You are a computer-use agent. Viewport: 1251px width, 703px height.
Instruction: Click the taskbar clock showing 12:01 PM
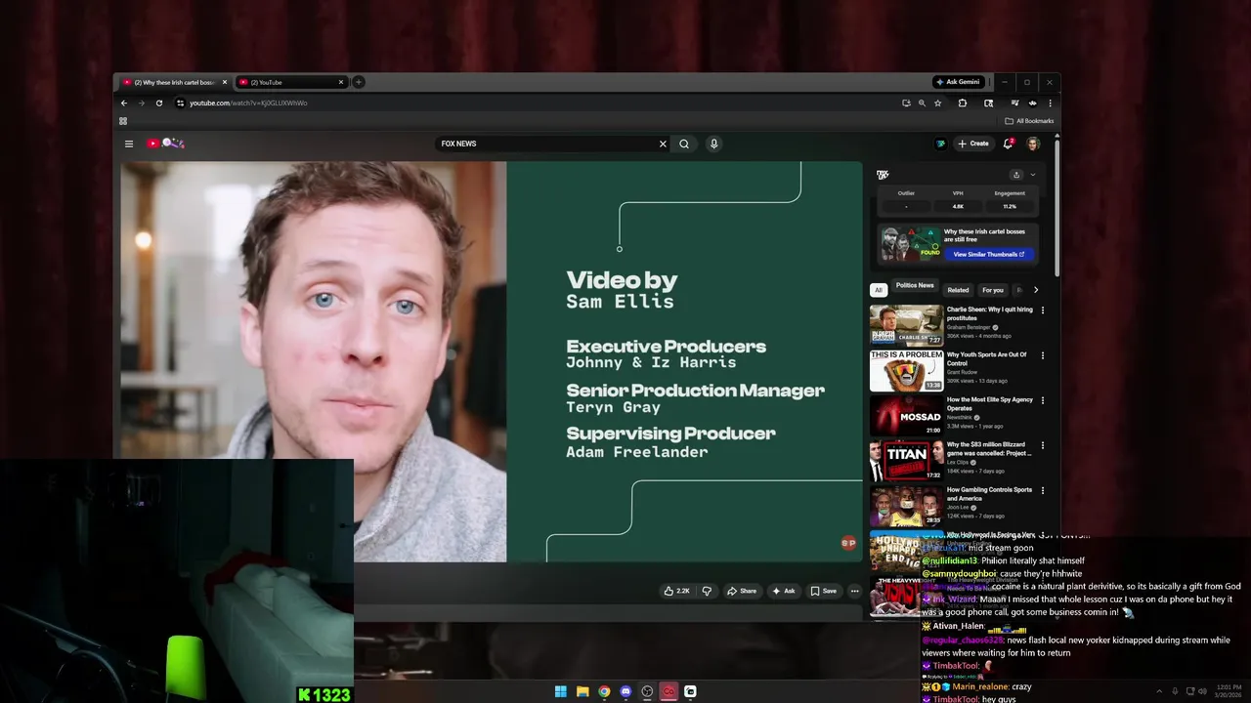click(x=1229, y=691)
